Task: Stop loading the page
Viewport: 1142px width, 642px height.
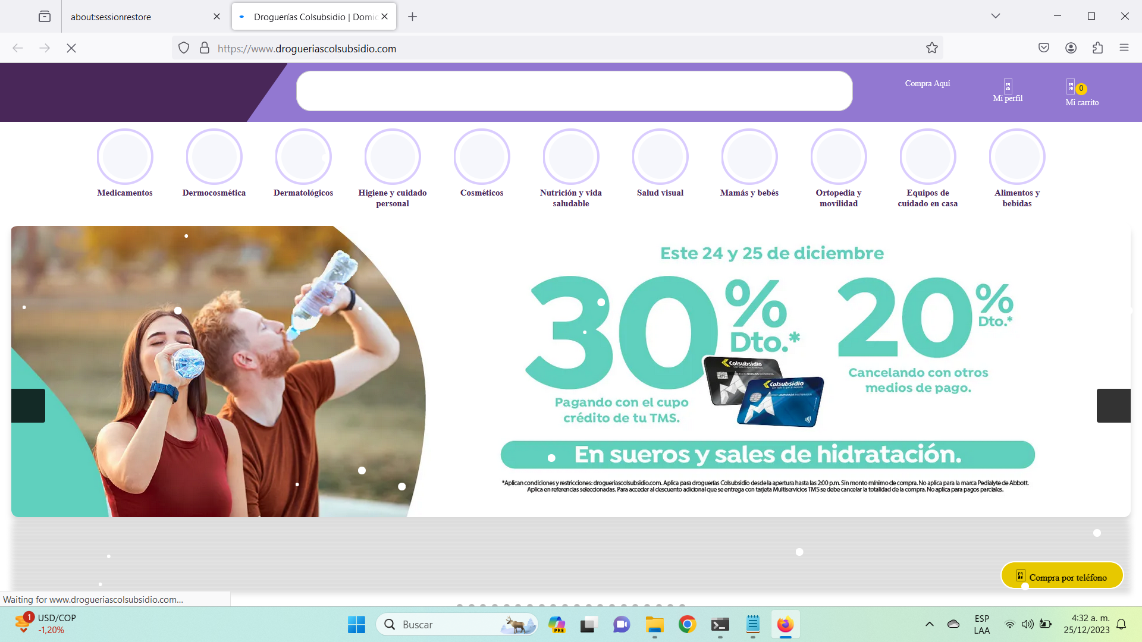Action: coord(71,48)
